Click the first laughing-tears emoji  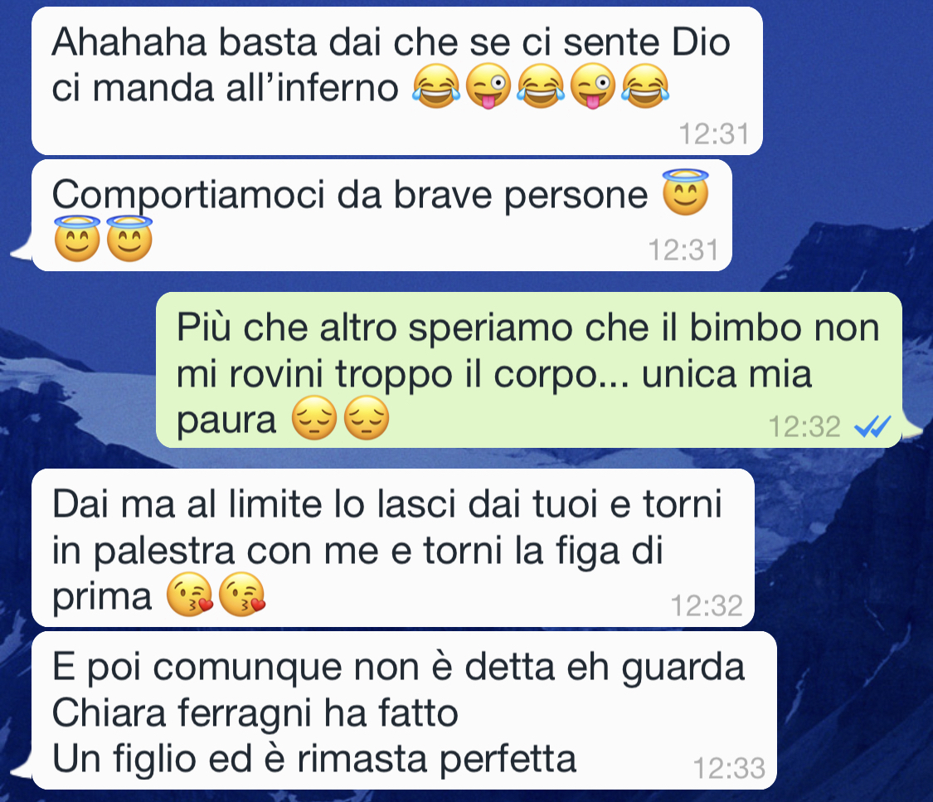point(436,86)
